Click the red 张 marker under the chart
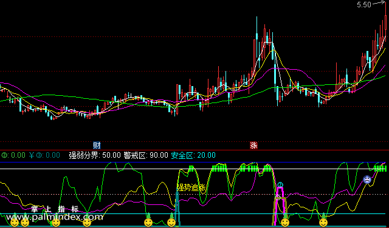Screen dimensions: 389x228 coord(253,146)
